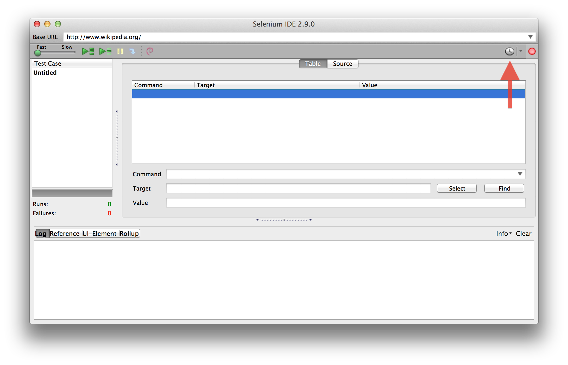568x365 pixels.
Task: Open the UI-Element tab
Action: pyautogui.click(x=99, y=234)
